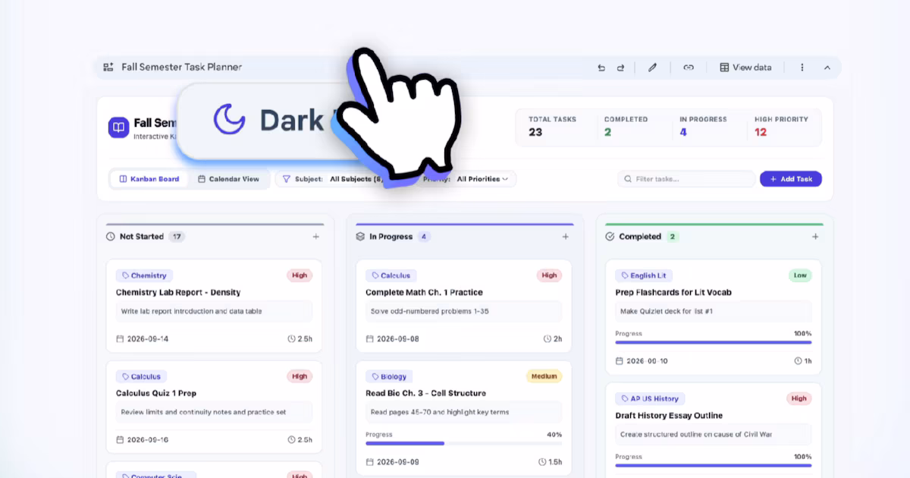Open the Calculus Quiz 1 Prep title
The height and width of the screenshot is (478, 910).
click(x=156, y=393)
